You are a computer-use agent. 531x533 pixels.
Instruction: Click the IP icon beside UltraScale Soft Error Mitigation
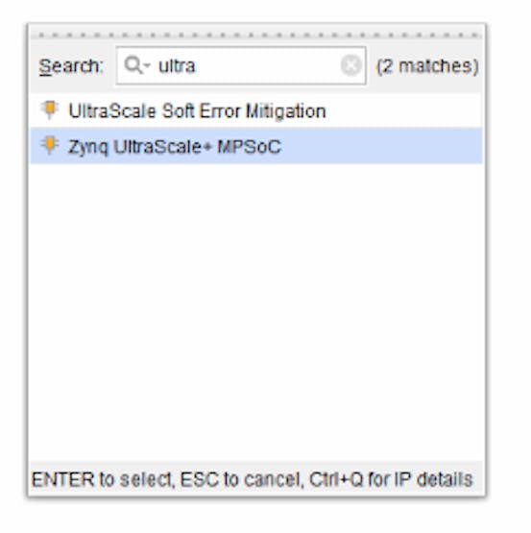[50, 109]
